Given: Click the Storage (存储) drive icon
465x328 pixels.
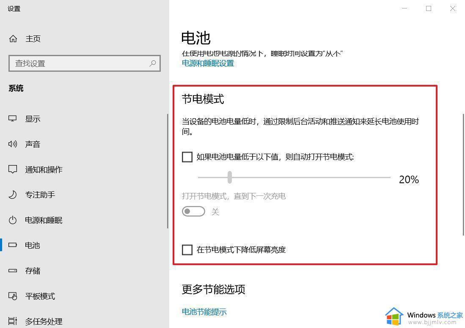Looking at the screenshot, I should click(12, 271).
